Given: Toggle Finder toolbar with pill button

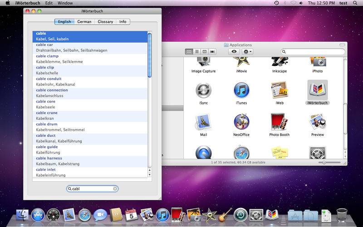Looking at the screenshot, I should pyautogui.click(x=342, y=44).
